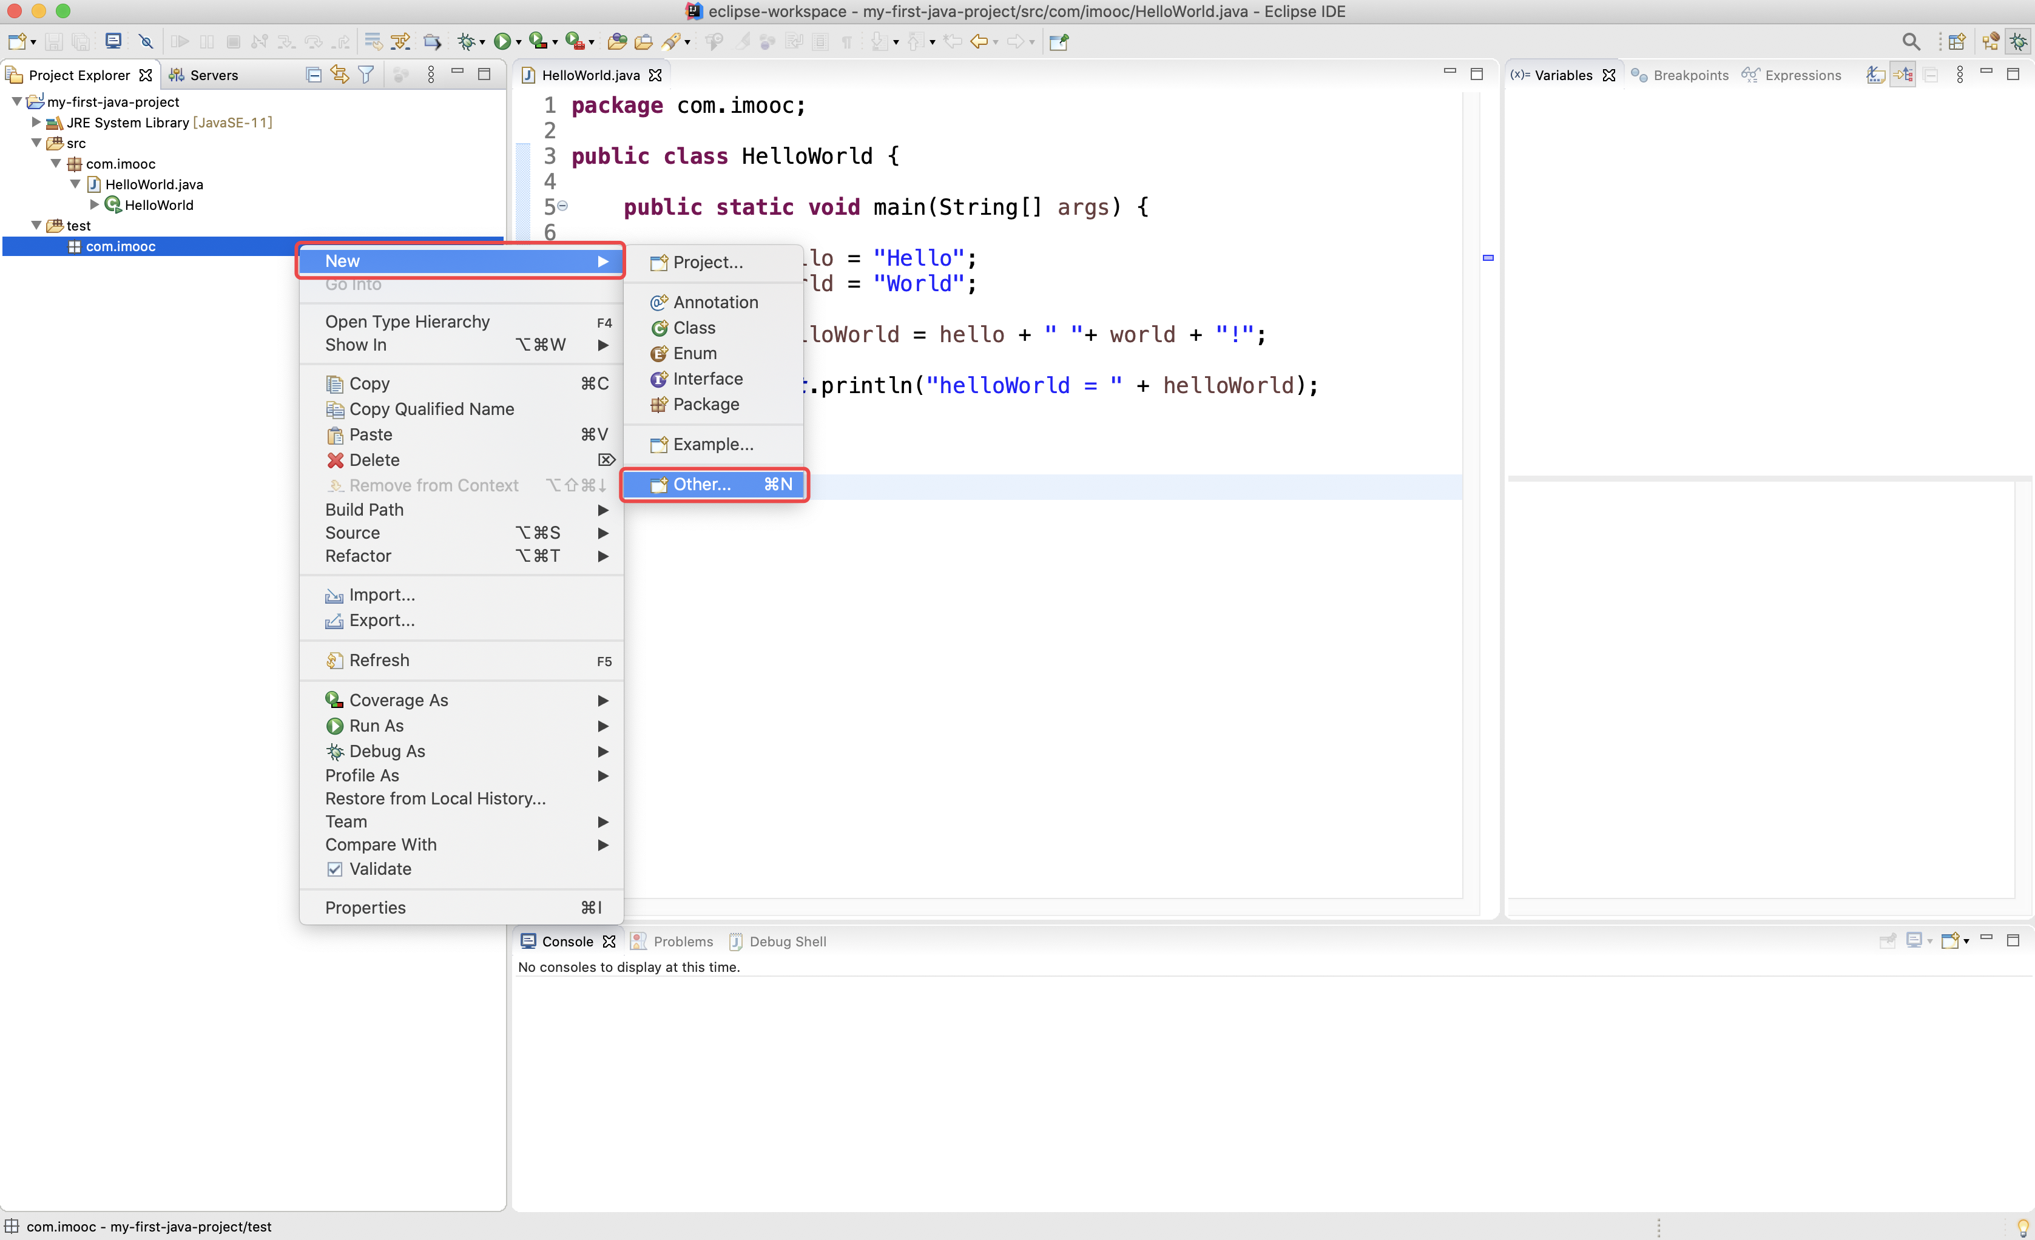2035x1240 pixels.
Task: Open Project Explorer view menu (three dots)
Action: pyautogui.click(x=431, y=75)
